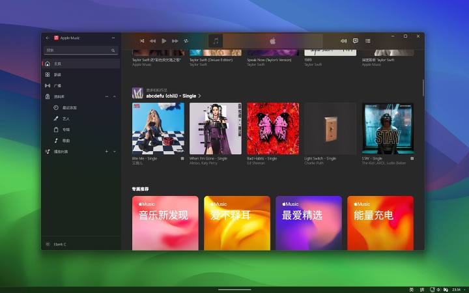Image resolution: width=469 pixels, height=293 pixels.
Task: Start playback with the play button
Action: pos(164,40)
